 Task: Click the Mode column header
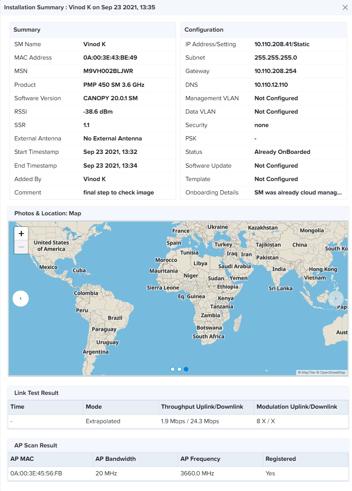[94, 407]
